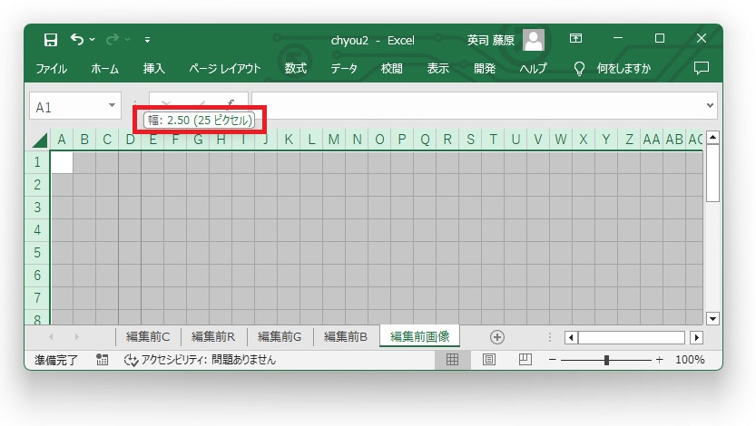Open Customize Quick Access Toolbar menu

coord(147,40)
